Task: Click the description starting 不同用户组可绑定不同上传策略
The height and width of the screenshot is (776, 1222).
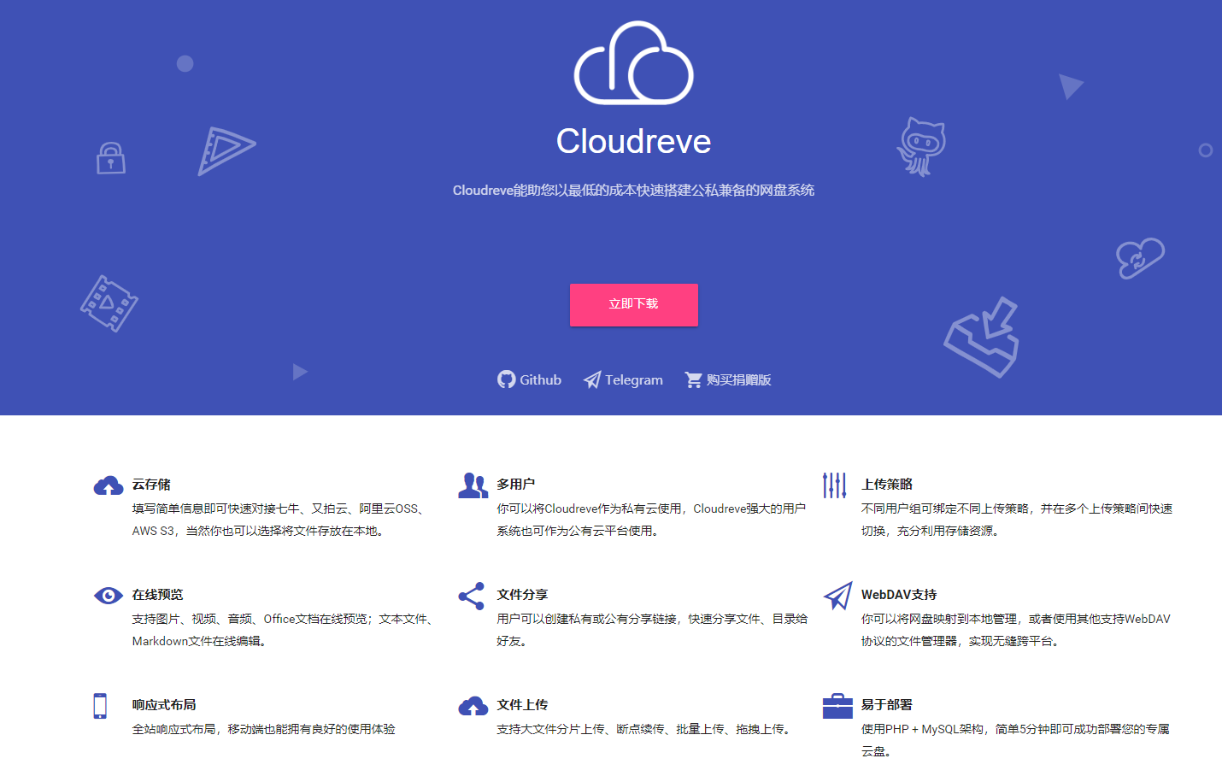Action: pos(1017,520)
